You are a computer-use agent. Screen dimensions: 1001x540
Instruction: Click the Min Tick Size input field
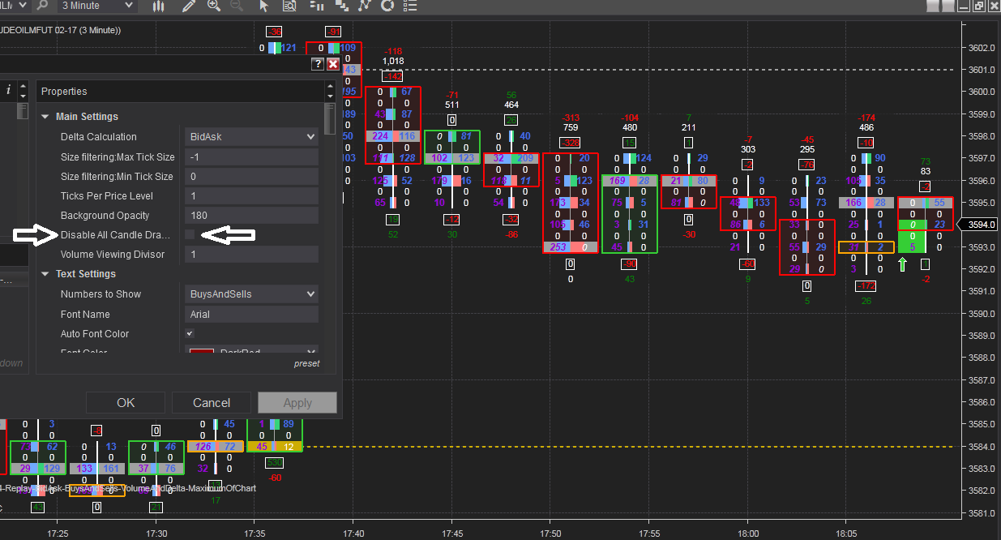click(x=251, y=176)
